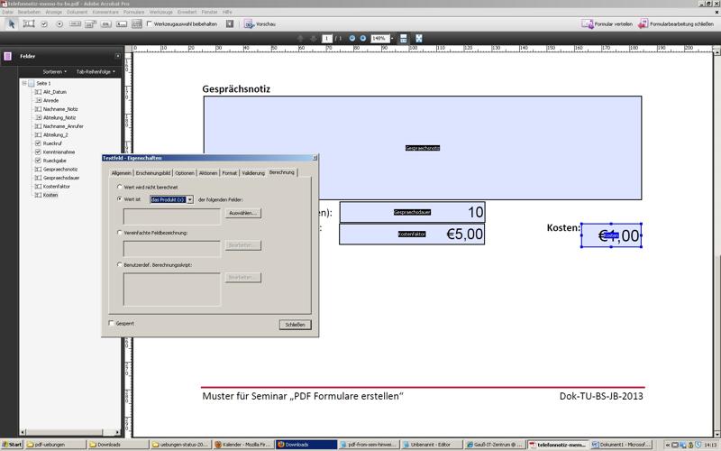The height and width of the screenshot is (451, 721).
Task: Click the purple Felder panel icon
Action: 7,56
